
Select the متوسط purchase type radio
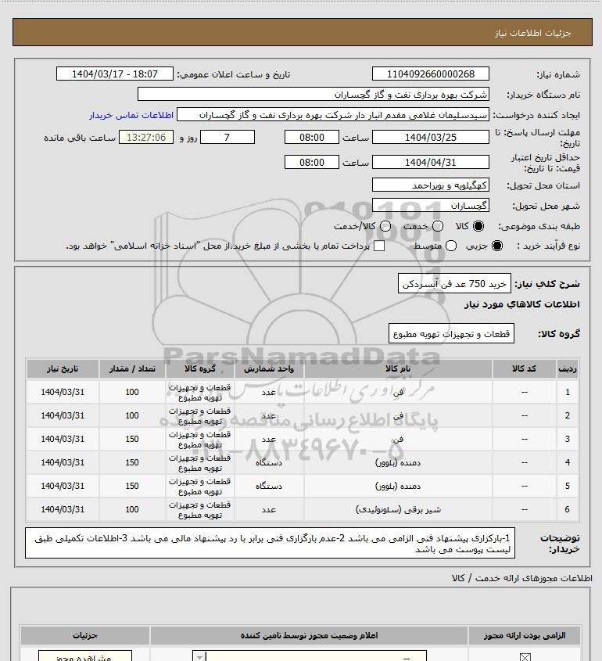coord(451,246)
